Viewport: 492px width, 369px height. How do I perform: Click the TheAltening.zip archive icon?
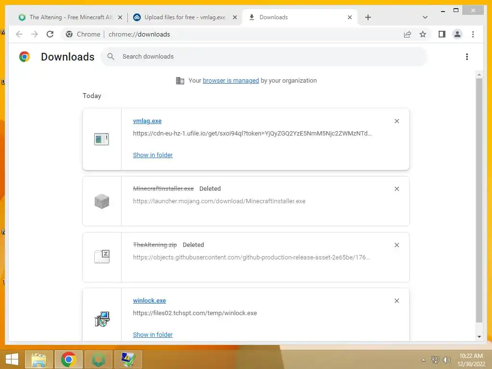coord(102,257)
